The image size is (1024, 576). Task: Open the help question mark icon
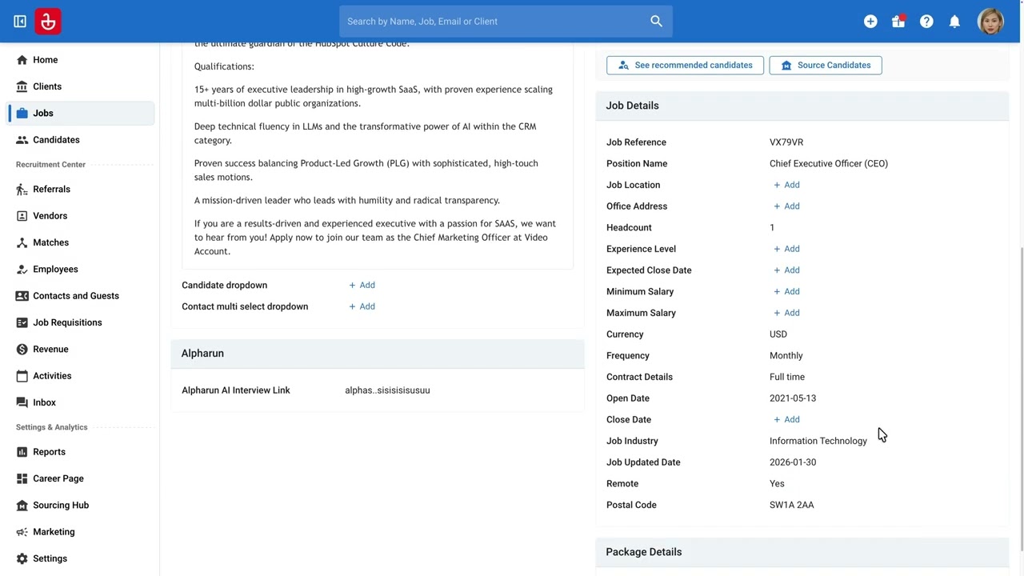pos(926,22)
